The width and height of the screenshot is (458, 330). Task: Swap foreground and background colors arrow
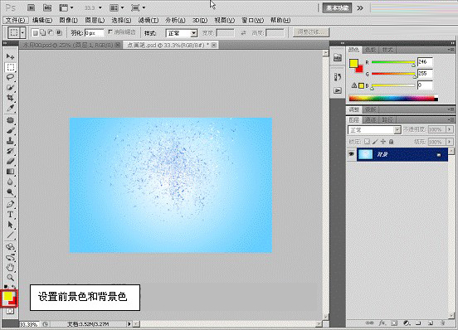pos(14,287)
